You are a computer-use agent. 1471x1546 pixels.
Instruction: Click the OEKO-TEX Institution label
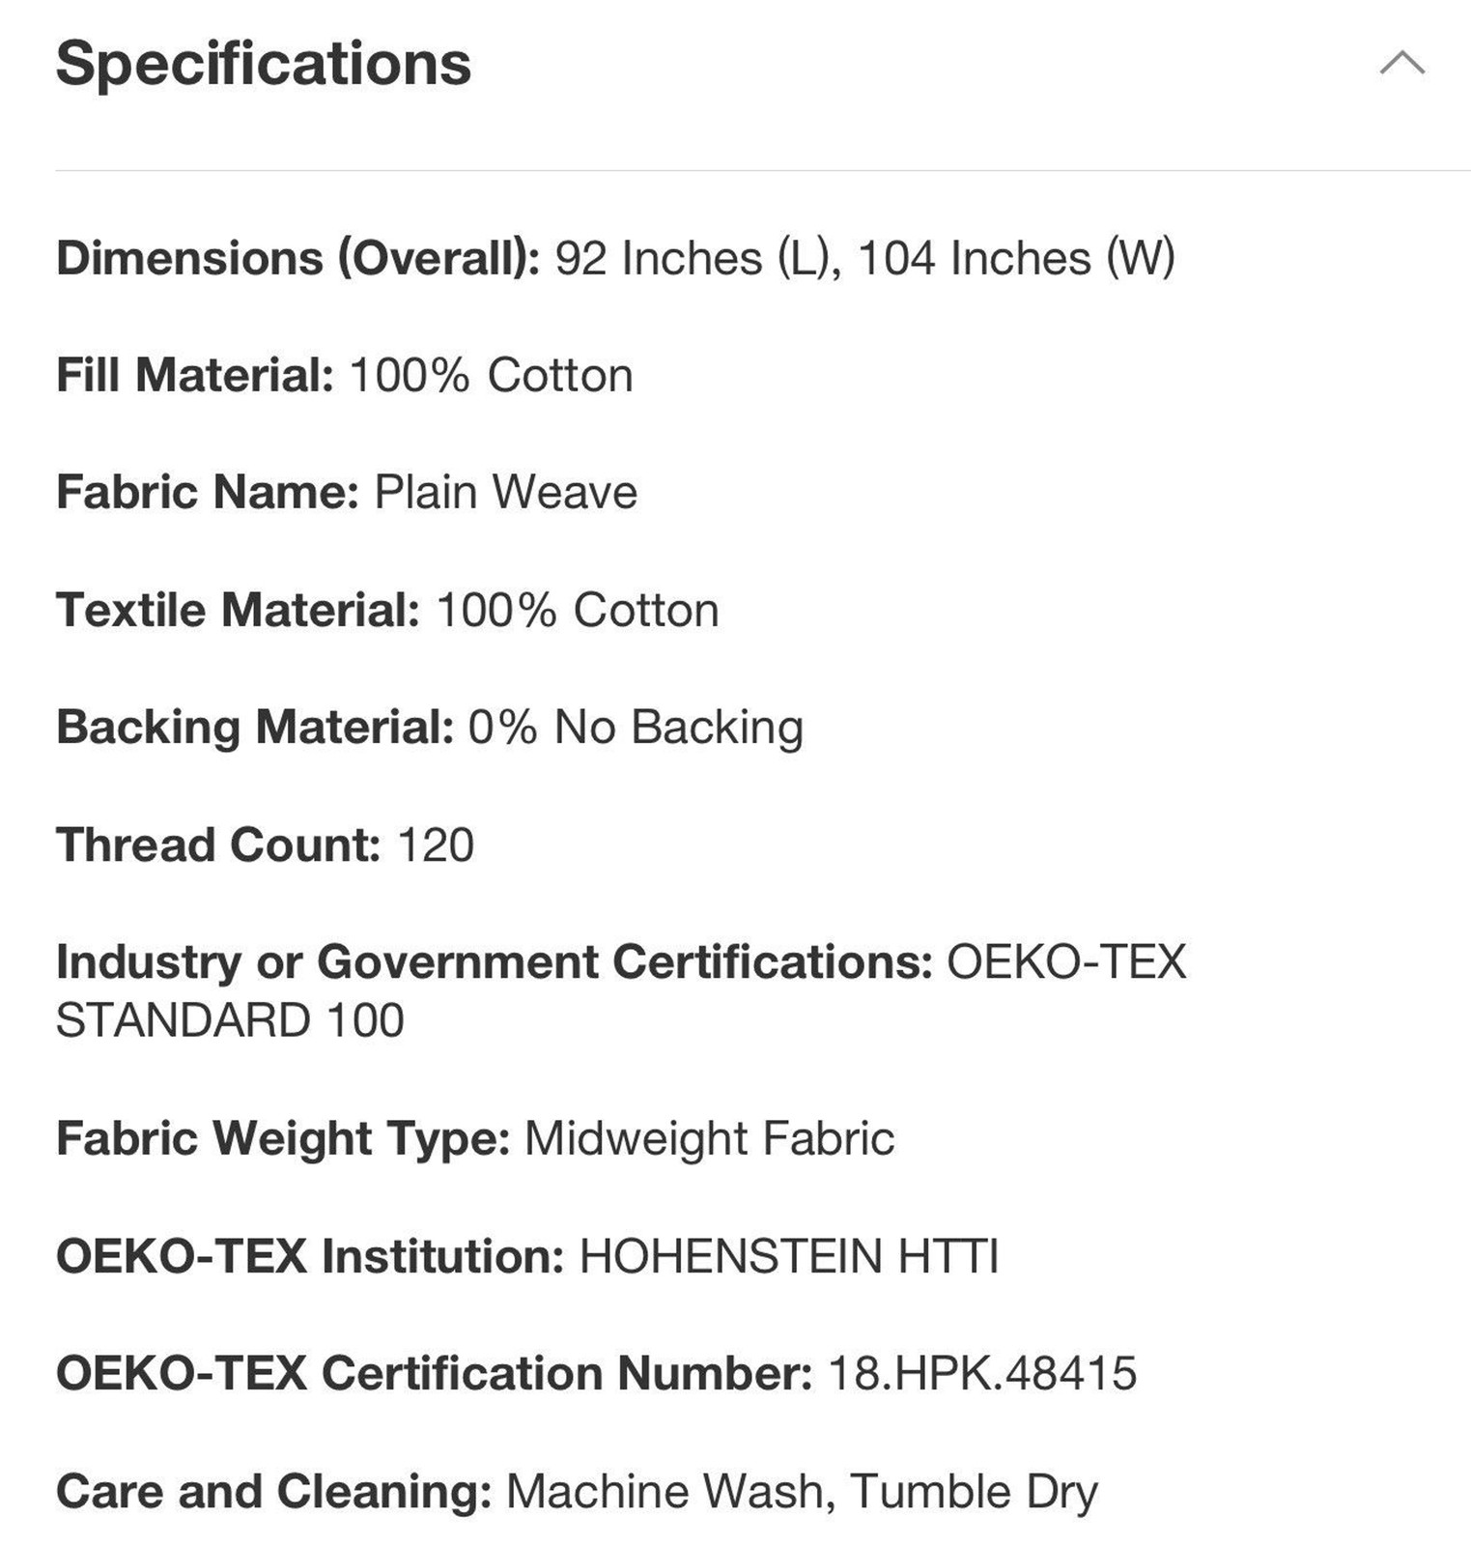pos(310,1256)
